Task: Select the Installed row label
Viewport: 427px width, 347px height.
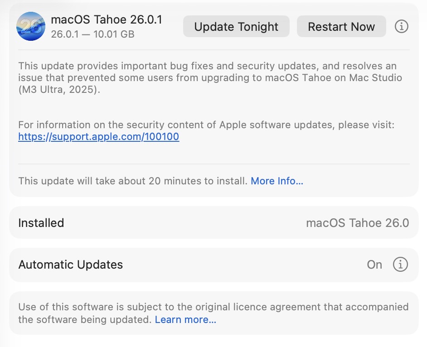Action: (x=41, y=223)
